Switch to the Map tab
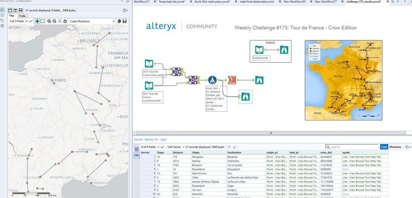 click(12, 16)
